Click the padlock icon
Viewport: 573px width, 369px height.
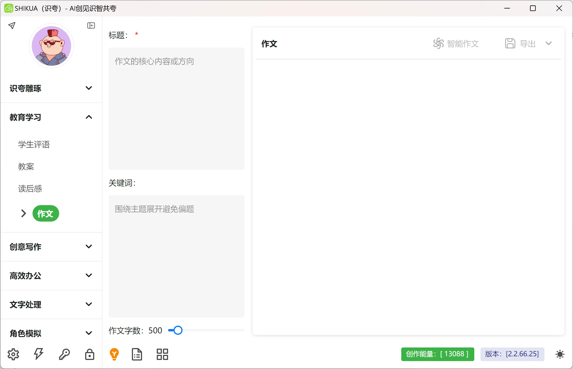[x=90, y=354]
